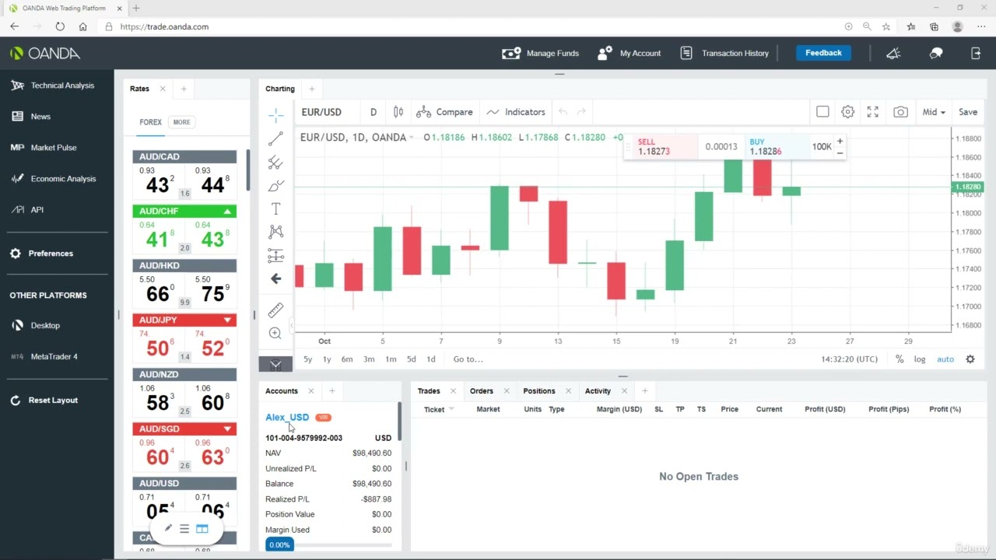Open chart settings gear at bottom right
Image resolution: width=996 pixels, height=560 pixels.
(x=970, y=359)
